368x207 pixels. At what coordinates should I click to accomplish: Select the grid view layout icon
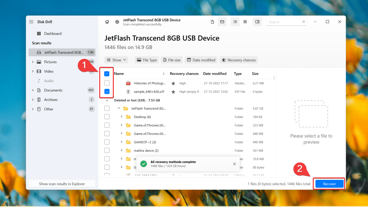pos(245,22)
